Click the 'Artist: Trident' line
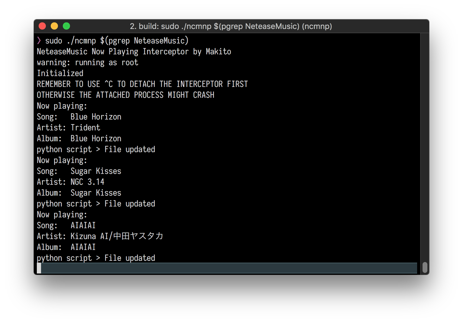 [x=69, y=128]
